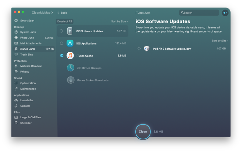Open Privacy module
The width and height of the screenshot is (242, 152).
[25, 72]
